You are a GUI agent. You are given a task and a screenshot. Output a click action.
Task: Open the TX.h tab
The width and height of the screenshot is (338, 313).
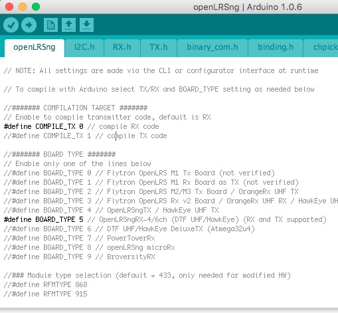(159, 48)
